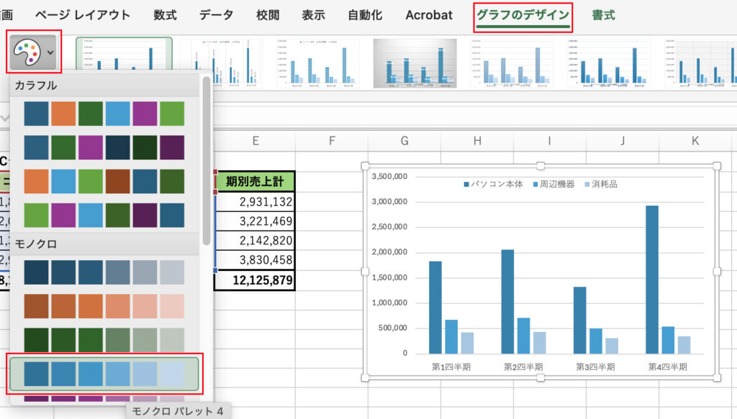Pick the first カラフル palette row
Screen dimensions: 737x419
[104, 114]
